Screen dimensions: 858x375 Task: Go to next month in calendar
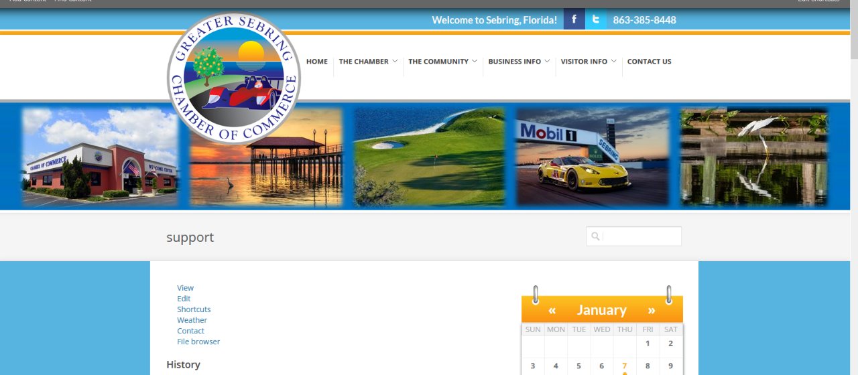tap(651, 310)
